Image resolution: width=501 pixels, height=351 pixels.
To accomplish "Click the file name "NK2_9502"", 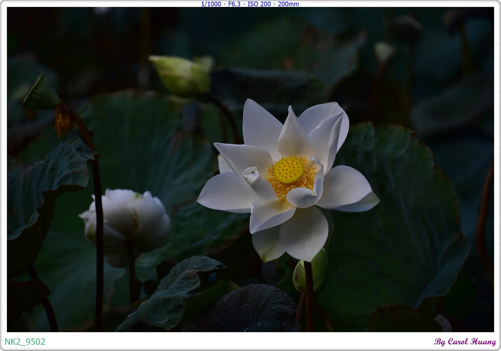I will pyautogui.click(x=25, y=342).
